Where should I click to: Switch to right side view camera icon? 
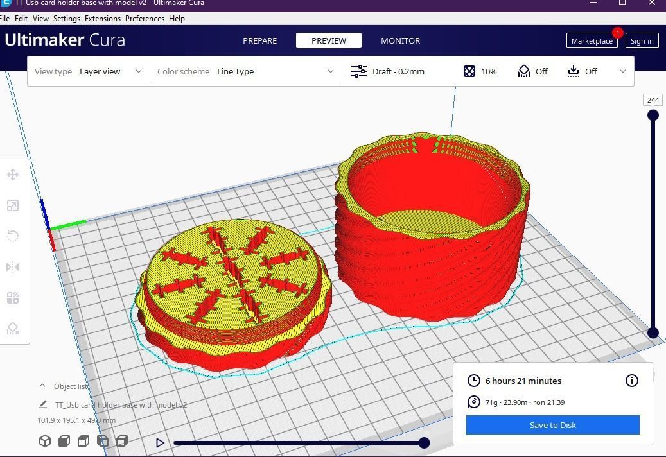click(122, 442)
